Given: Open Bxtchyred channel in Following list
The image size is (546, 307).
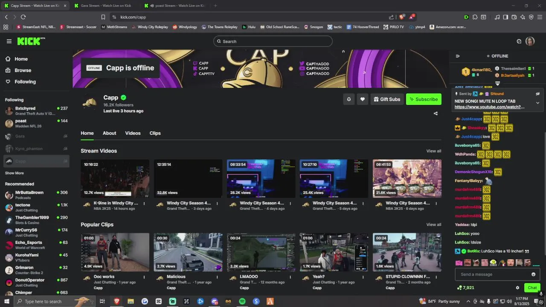Looking at the screenshot, I should pos(36,111).
